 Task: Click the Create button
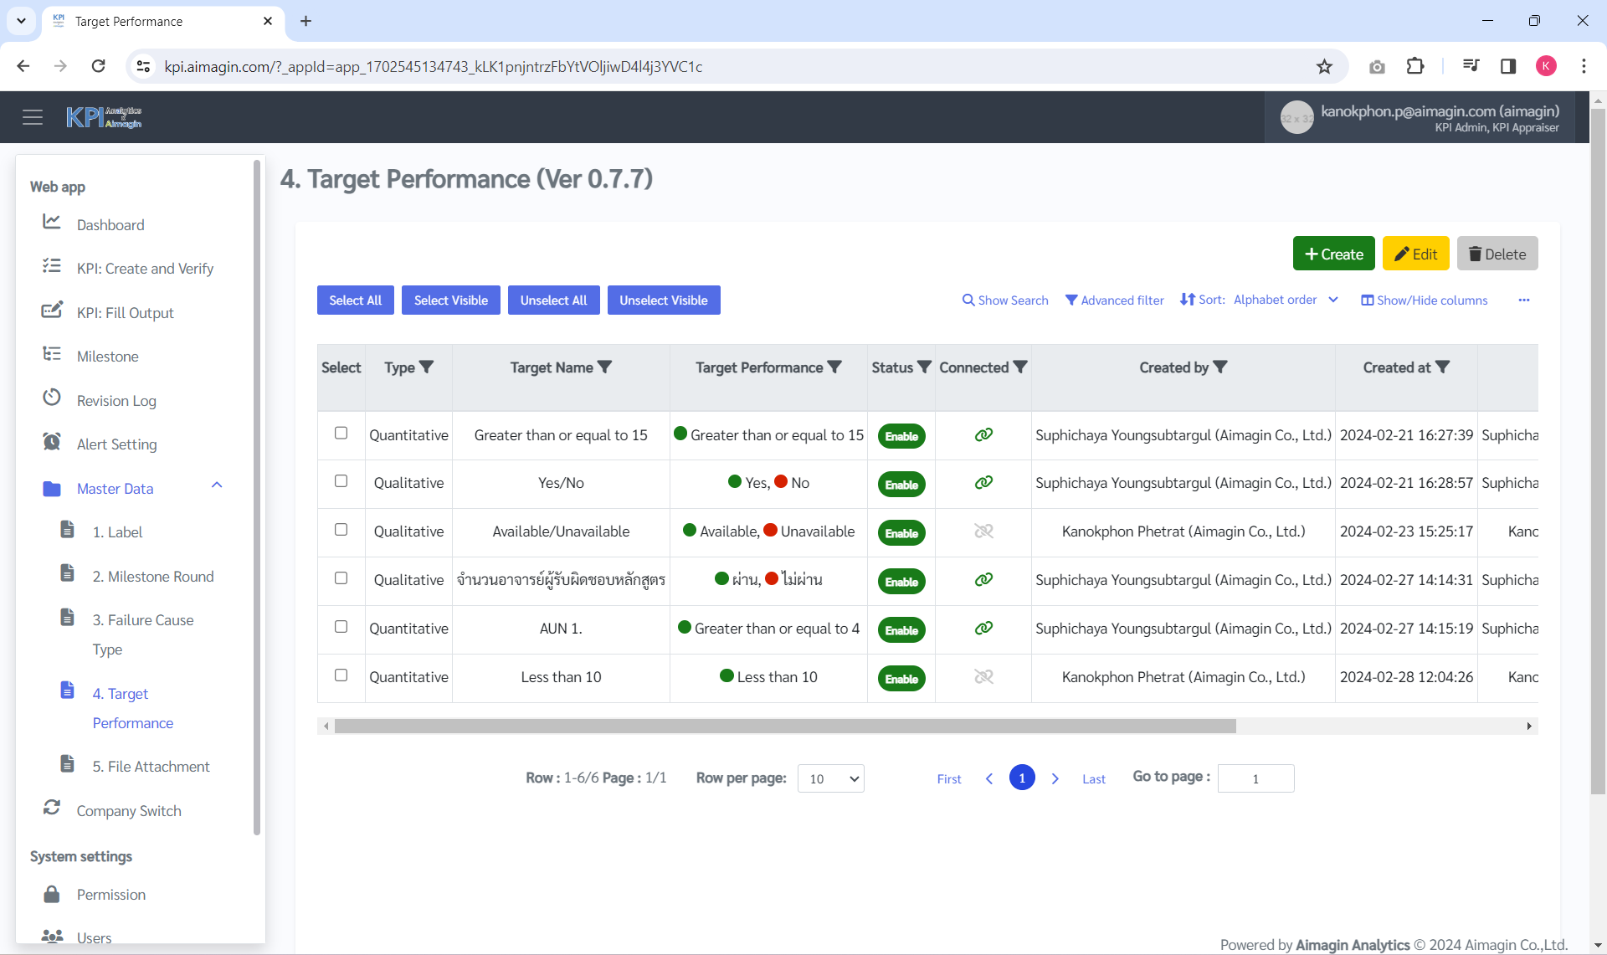point(1333,253)
